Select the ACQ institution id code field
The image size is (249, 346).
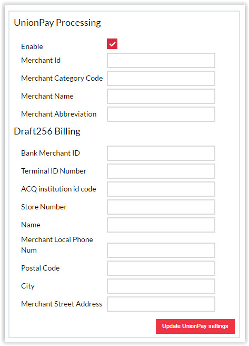point(161,189)
